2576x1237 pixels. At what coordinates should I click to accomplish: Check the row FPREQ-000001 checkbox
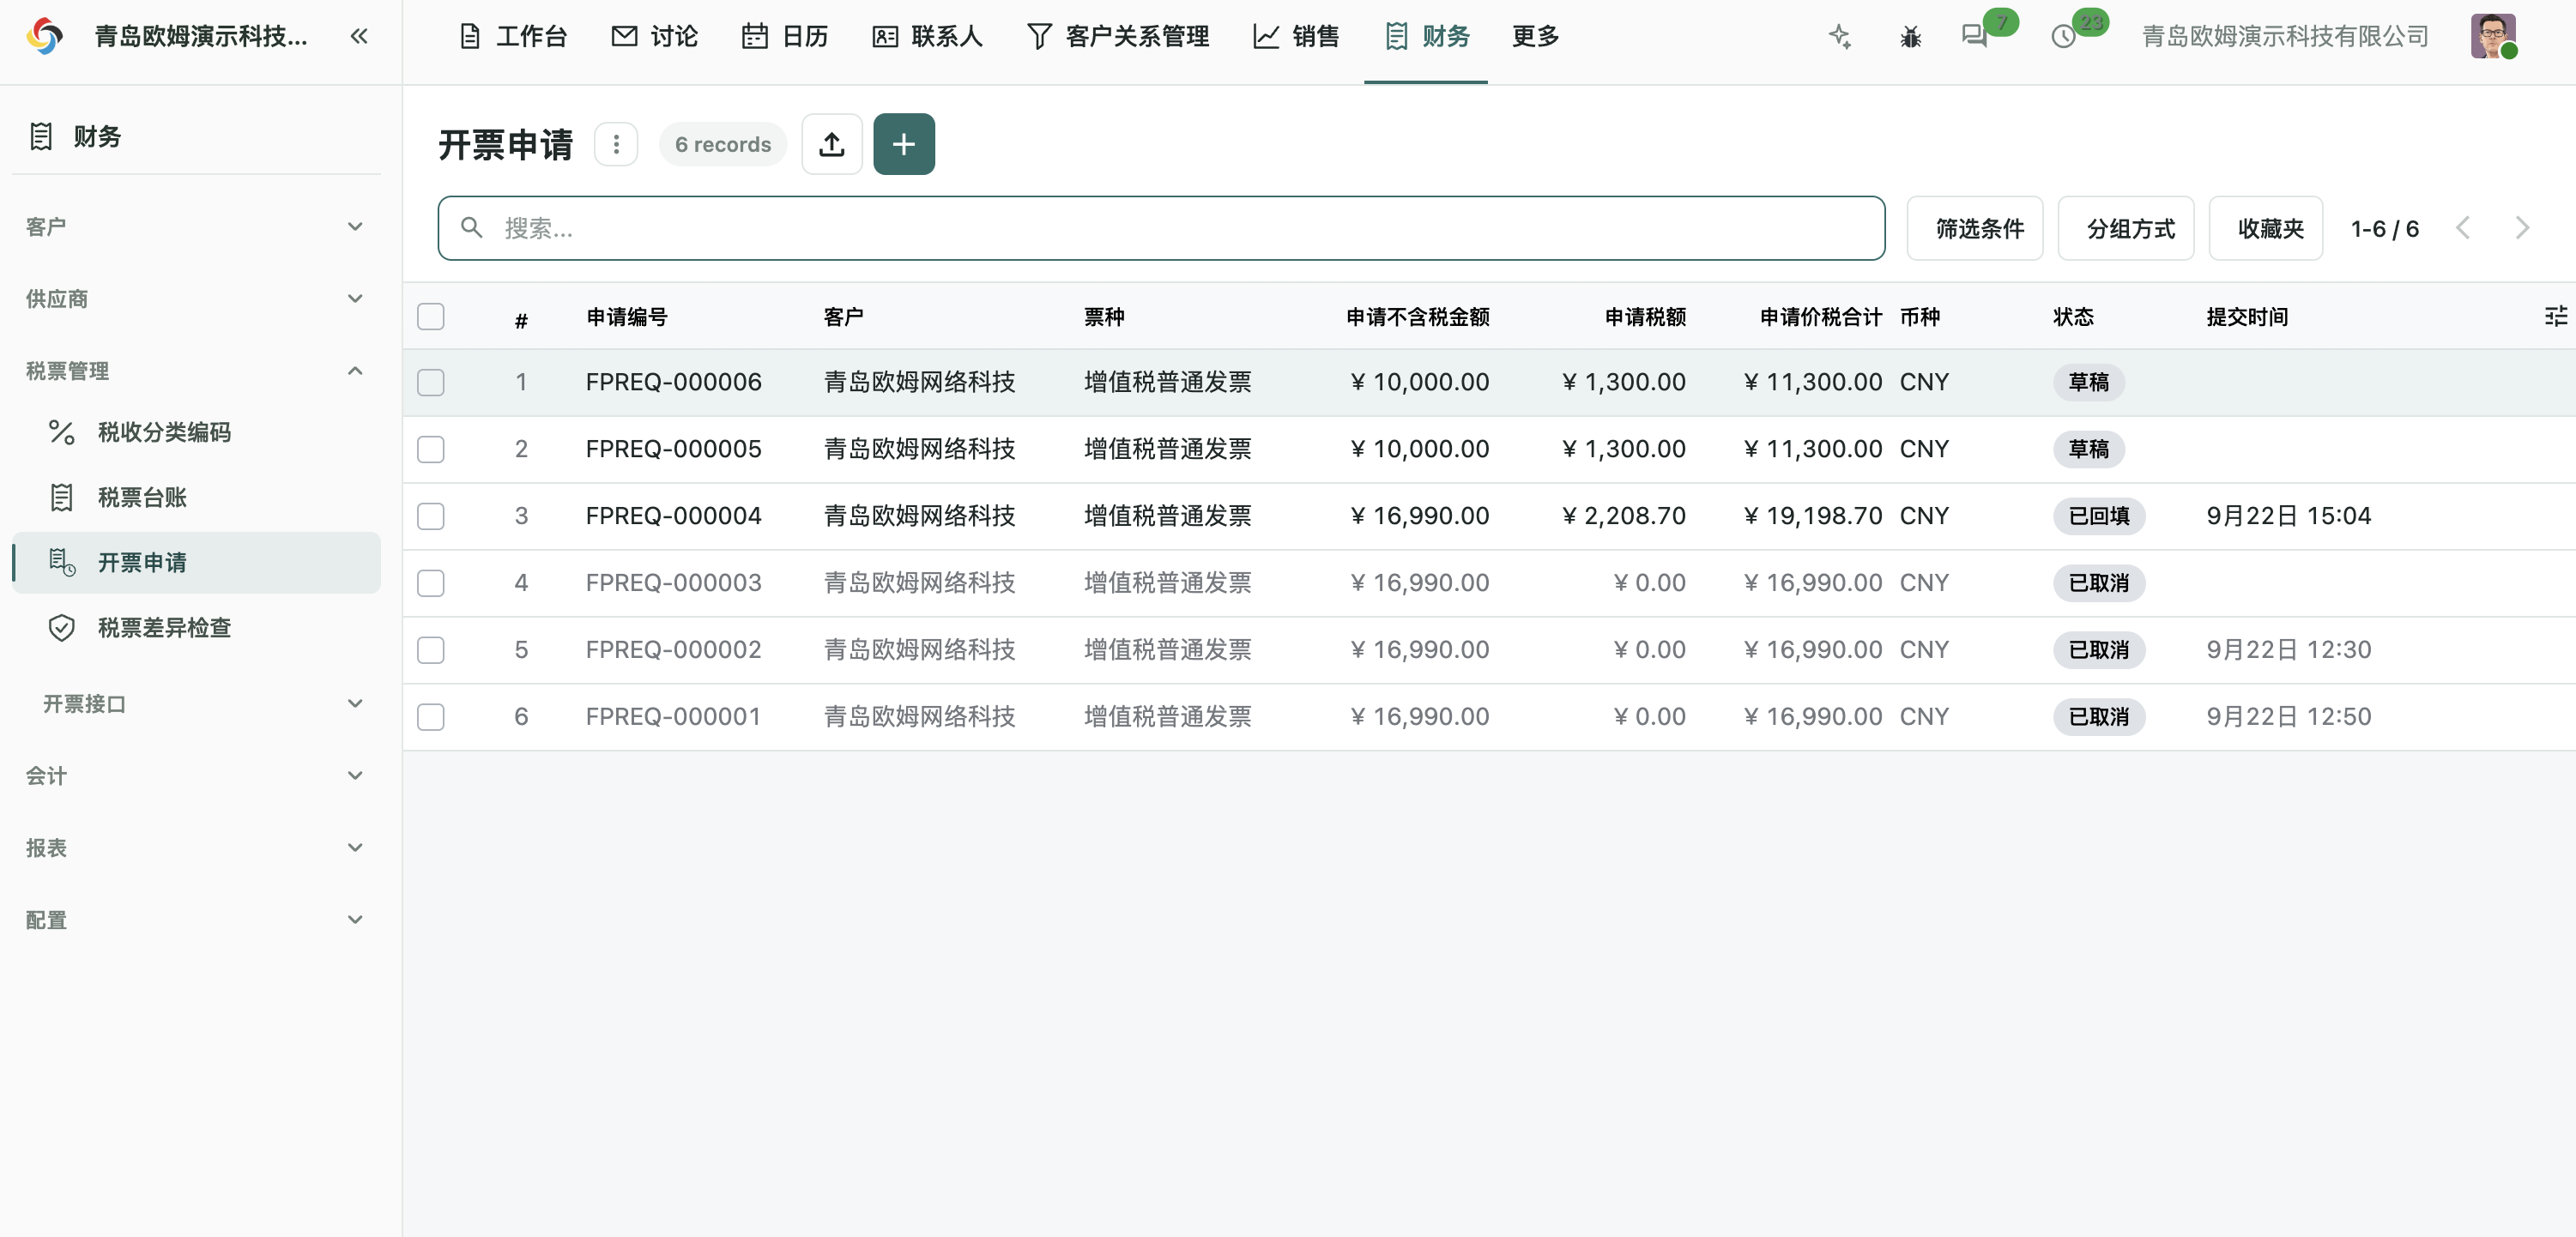[431, 717]
